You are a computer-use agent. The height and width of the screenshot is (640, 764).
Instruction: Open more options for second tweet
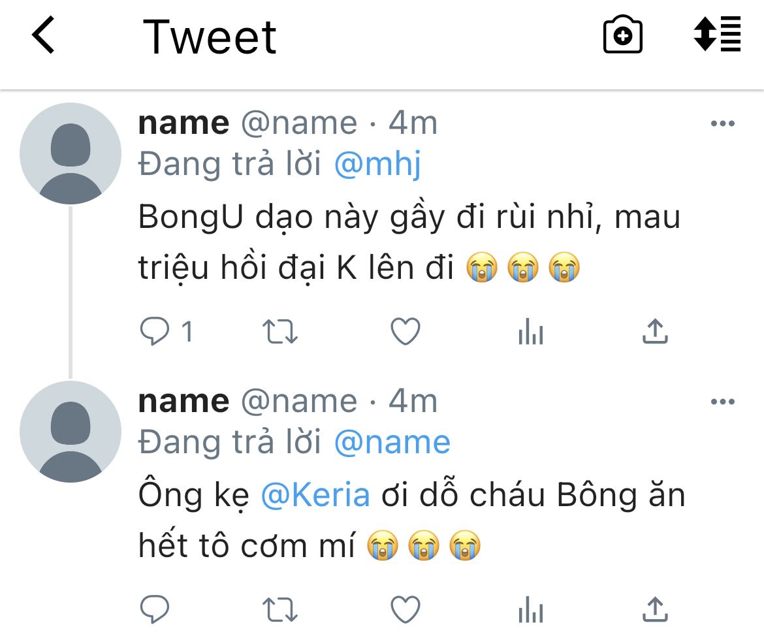[722, 402]
